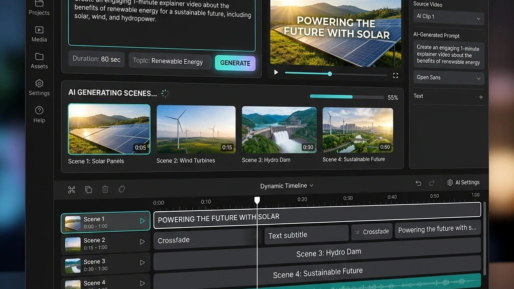
Task: Play Scene 4 track
Action: (142, 283)
